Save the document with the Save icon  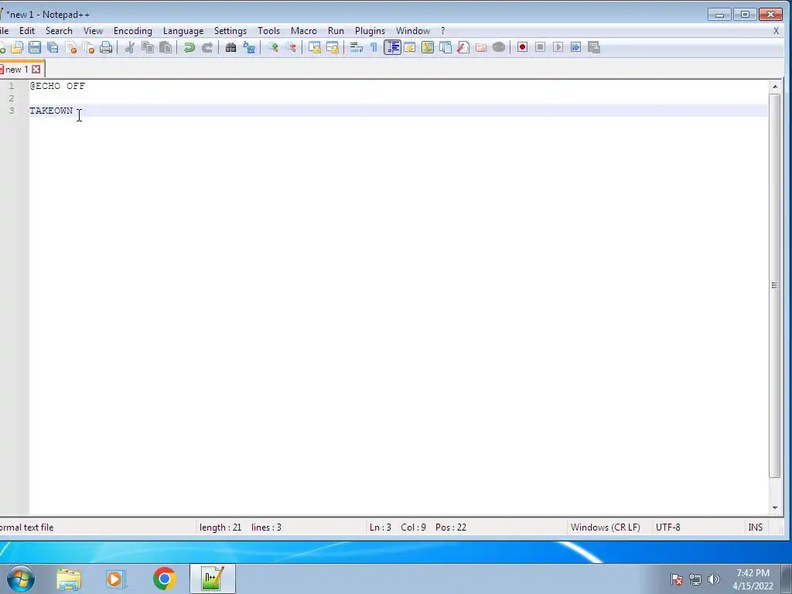[35, 47]
